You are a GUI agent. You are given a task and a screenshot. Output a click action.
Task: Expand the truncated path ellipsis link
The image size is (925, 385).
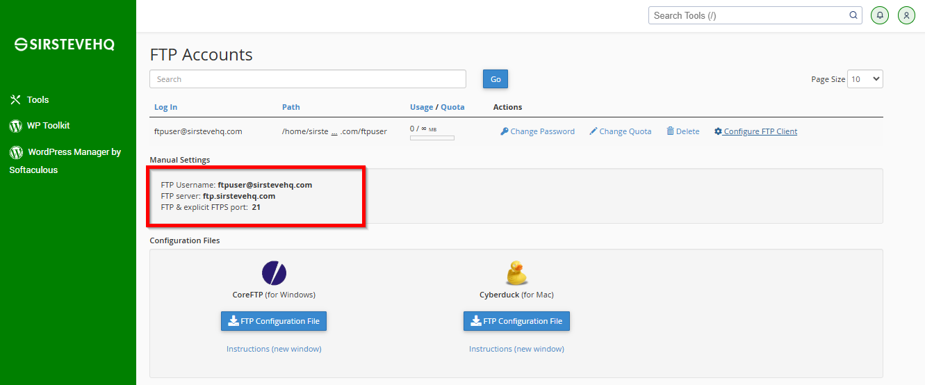tap(334, 131)
